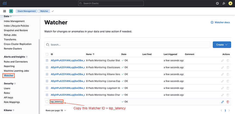Click the ID column header
Screen dimensions: 235x114
[x=52, y=54]
